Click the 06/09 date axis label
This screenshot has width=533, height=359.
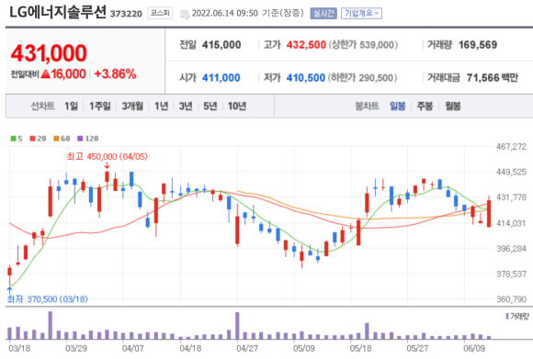coord(474,349)
